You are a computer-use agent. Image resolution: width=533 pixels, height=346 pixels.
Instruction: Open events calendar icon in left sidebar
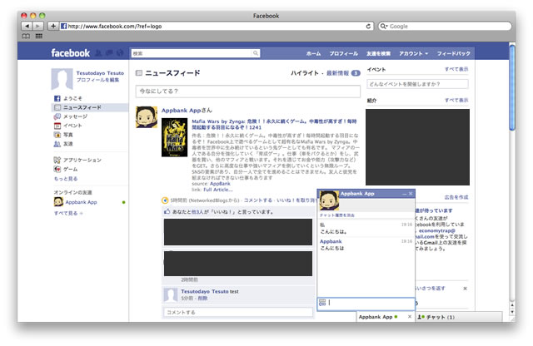point(57,126)
